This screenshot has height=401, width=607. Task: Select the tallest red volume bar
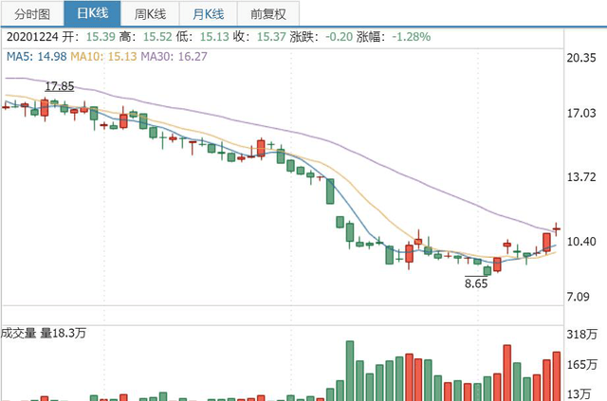[506, 374]
